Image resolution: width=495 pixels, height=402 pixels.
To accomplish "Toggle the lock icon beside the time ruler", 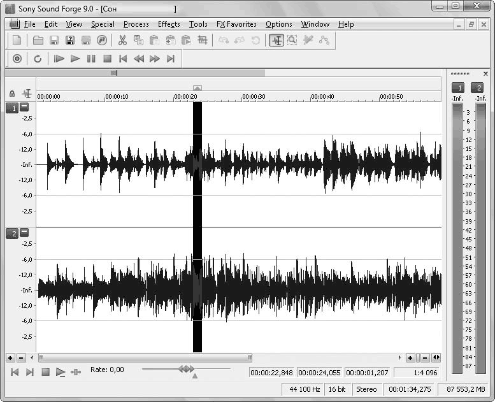I will [12, 94].
